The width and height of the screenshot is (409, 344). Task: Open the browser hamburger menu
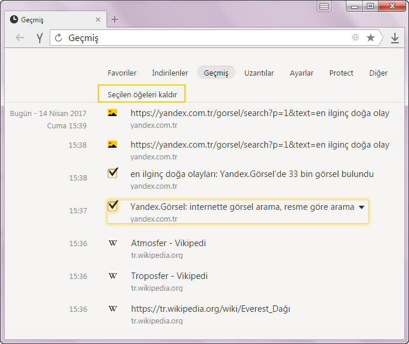[324, 6]
